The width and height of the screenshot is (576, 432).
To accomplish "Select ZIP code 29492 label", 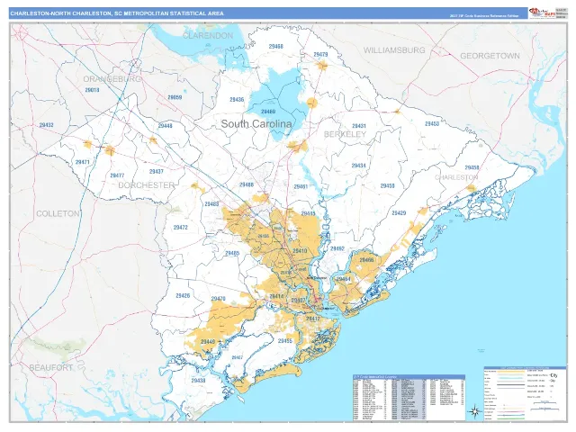I will (337, 248).
